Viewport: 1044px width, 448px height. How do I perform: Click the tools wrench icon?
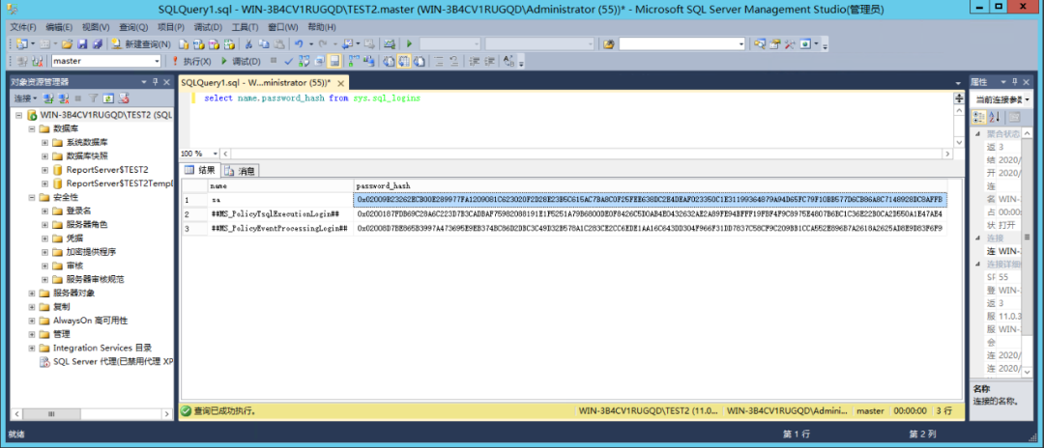pyautogui.click(x=791, y=43)
